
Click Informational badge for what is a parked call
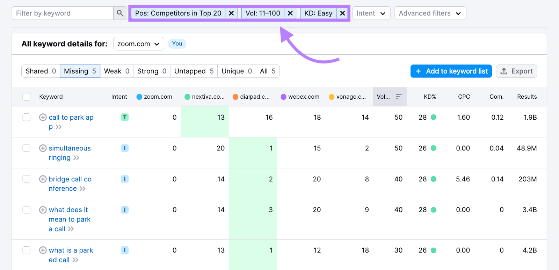125,250
